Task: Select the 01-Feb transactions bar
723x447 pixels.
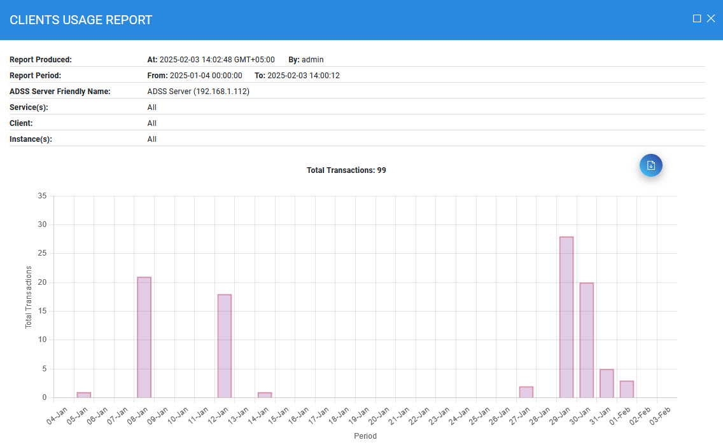Action: (626, 389)
